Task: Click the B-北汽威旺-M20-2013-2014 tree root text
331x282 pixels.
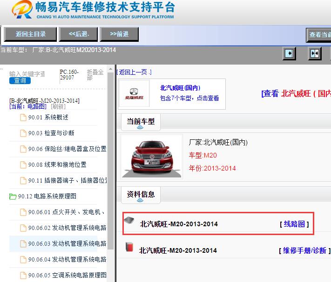Action: coord(45,101)
